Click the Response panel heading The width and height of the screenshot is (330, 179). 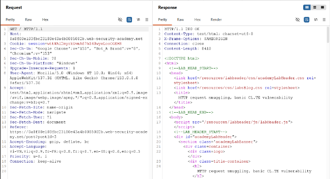pos(167,7)
